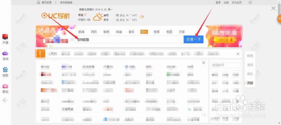Image resolution: width=281 pixels, height=125 pixels.
Task: Click the 32℃ temperature reading
Action: [106, 15]
